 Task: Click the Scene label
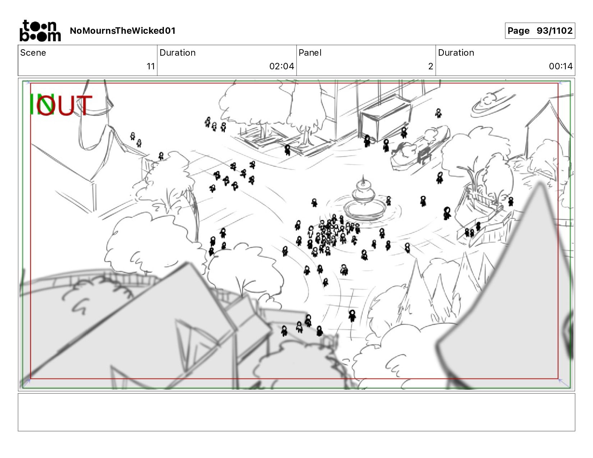33,53
